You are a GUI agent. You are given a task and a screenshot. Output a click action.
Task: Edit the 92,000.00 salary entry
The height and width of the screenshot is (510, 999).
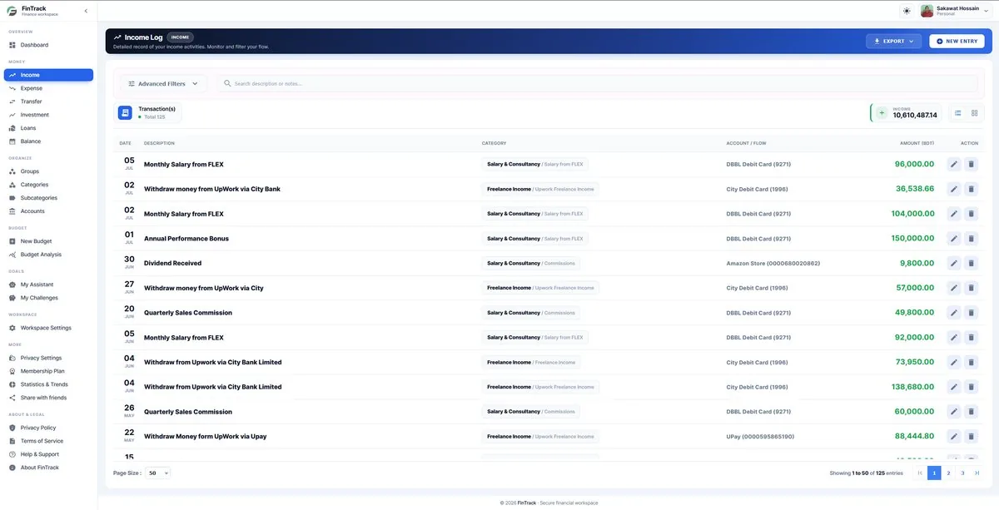[x=954, y=338]
